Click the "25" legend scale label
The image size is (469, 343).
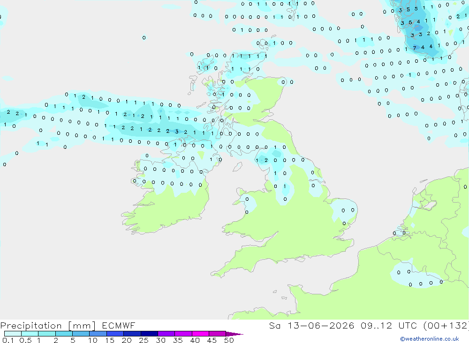(x=144, y=340)
